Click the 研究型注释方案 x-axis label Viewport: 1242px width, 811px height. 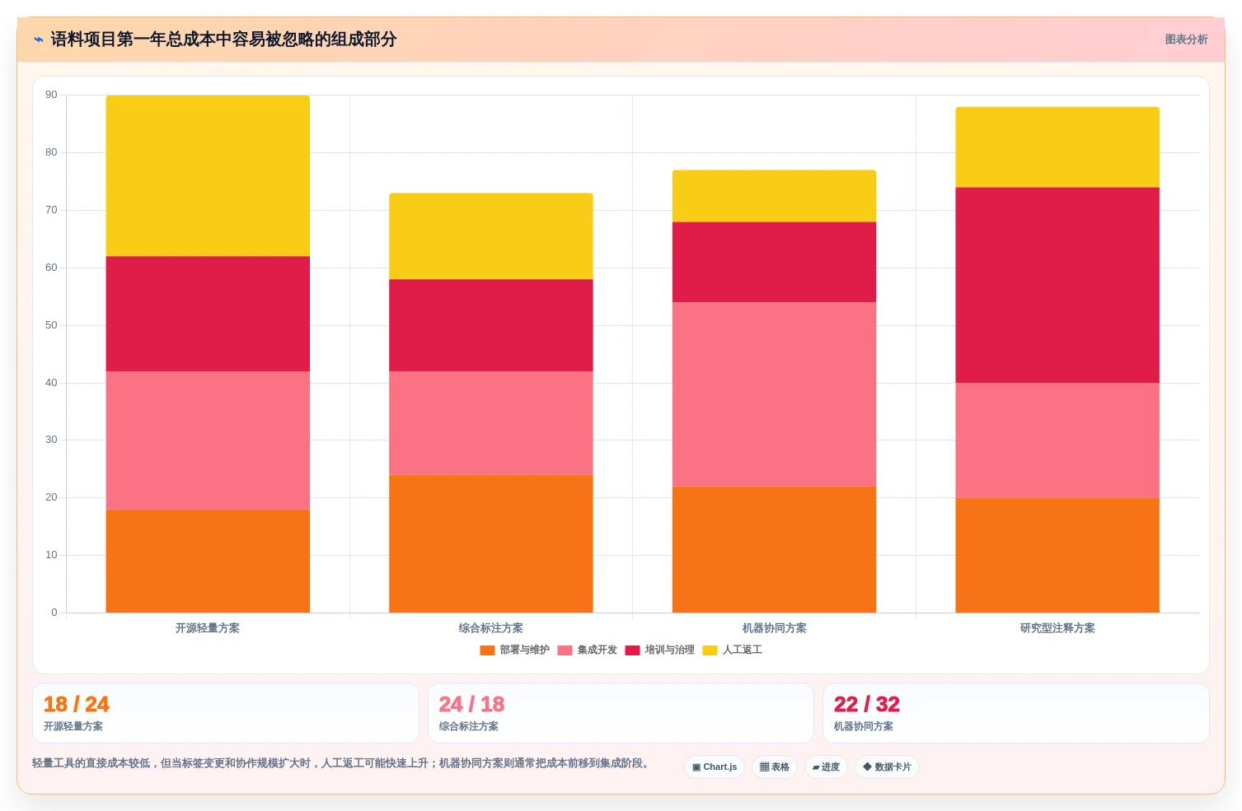(1057, 628)
